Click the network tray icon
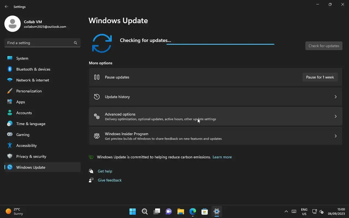Viewport: 349px width, 218px height. (314, 211)
